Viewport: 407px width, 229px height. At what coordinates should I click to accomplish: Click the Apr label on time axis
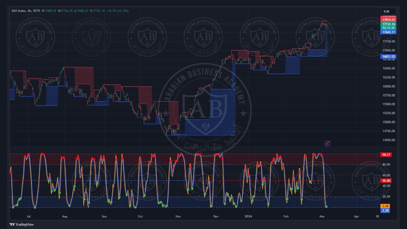click(356, 217)
